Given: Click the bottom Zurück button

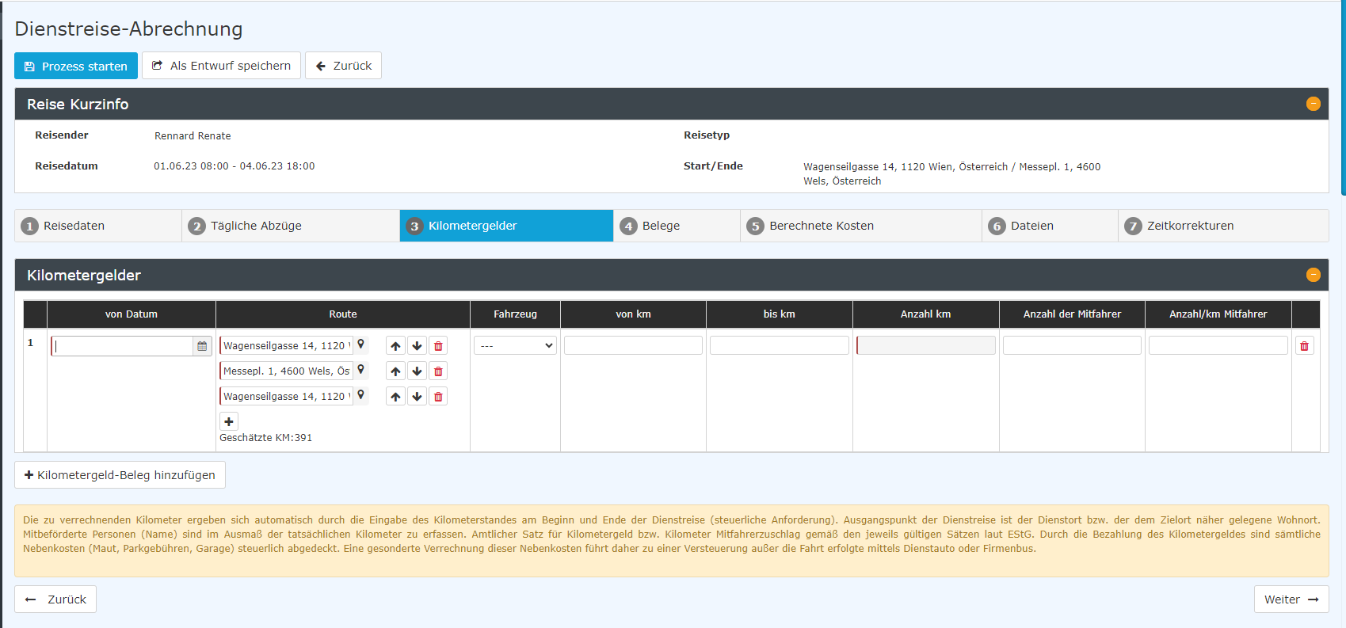Looking at the screenshot, I should coord(55,599).
